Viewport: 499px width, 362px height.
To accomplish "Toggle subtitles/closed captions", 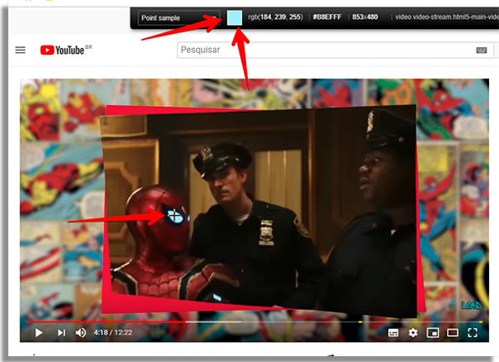I will [x=393, y=333].
